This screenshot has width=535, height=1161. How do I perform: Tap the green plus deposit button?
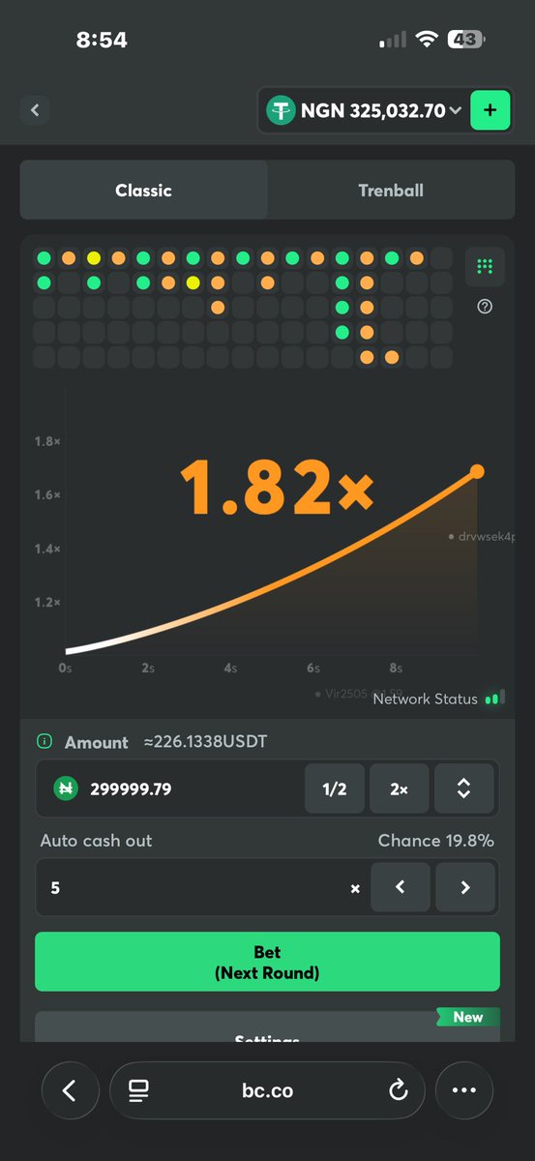pyautogui.click(x=490, y=110)
